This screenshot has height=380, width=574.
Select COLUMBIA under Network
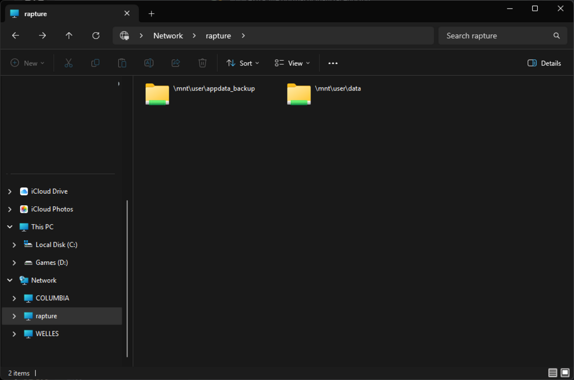click(x=52, y=298)
